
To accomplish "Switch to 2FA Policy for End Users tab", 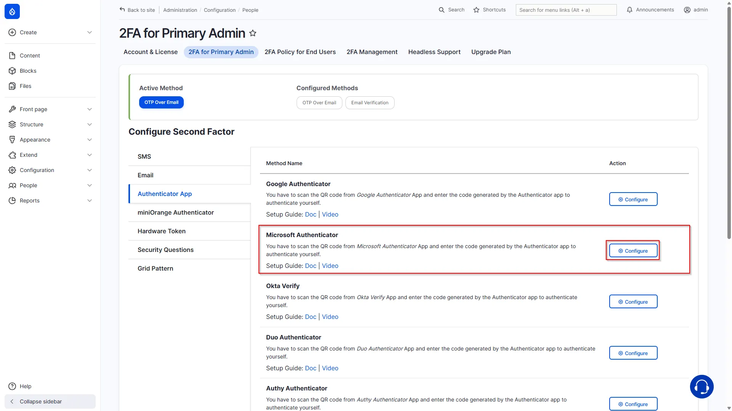I will [300, 52].
